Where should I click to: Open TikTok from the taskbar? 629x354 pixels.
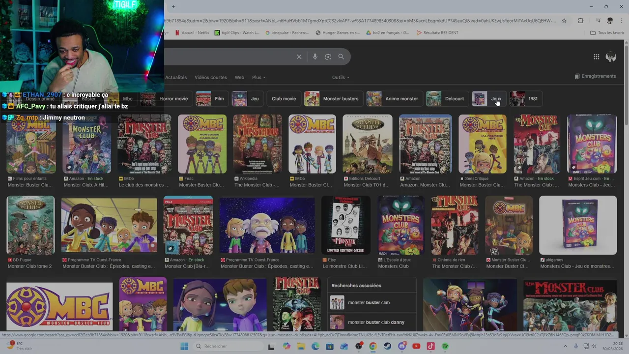[x=431, y=346]
